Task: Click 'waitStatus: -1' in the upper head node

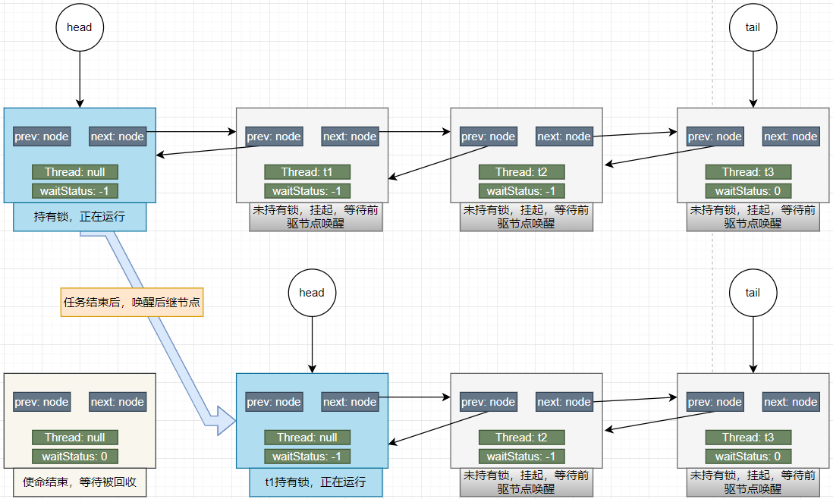Action: (x=75, y=191)
